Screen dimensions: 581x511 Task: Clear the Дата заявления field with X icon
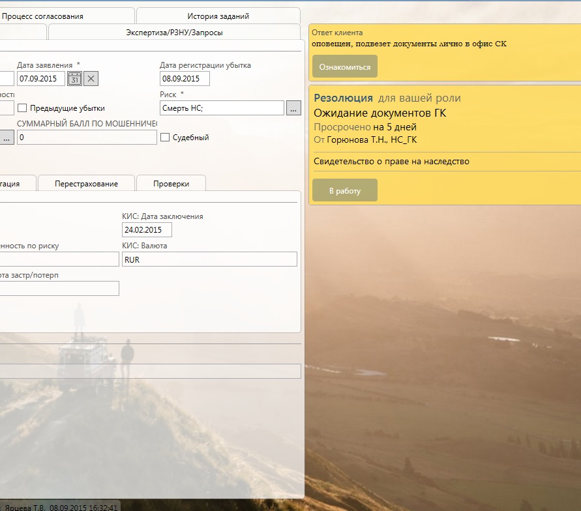[x=91, y=79]
